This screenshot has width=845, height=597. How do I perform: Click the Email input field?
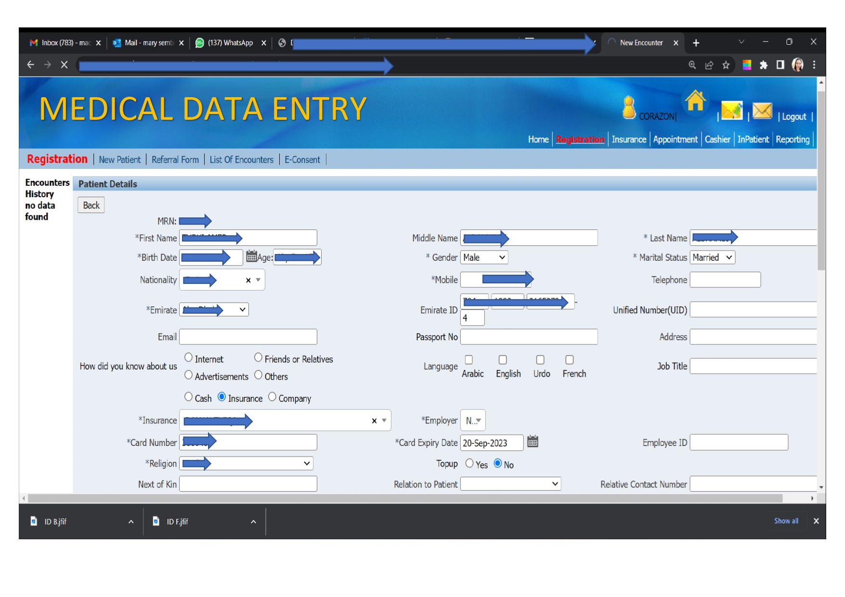(248, 337)
